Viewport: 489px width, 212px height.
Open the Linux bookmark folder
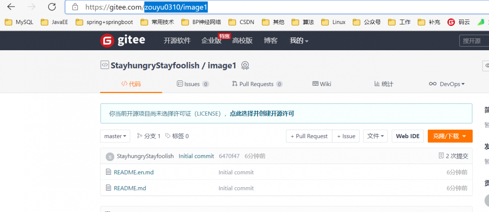[334, 22]
